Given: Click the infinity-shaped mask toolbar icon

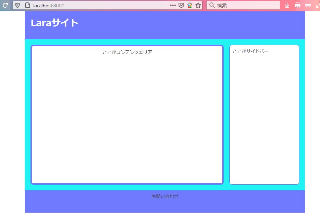Looking at the screenshot, I should coord(308,5).
